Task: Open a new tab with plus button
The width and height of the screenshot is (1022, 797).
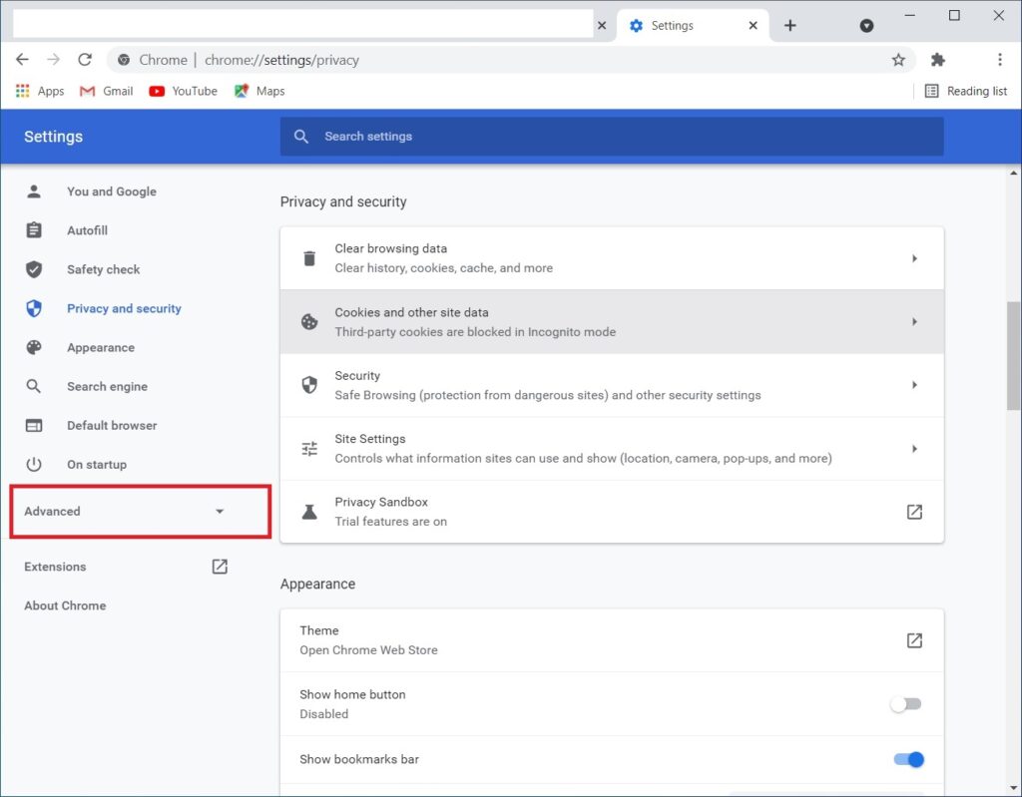Action: pyautogui.click(x=790, y=26)
